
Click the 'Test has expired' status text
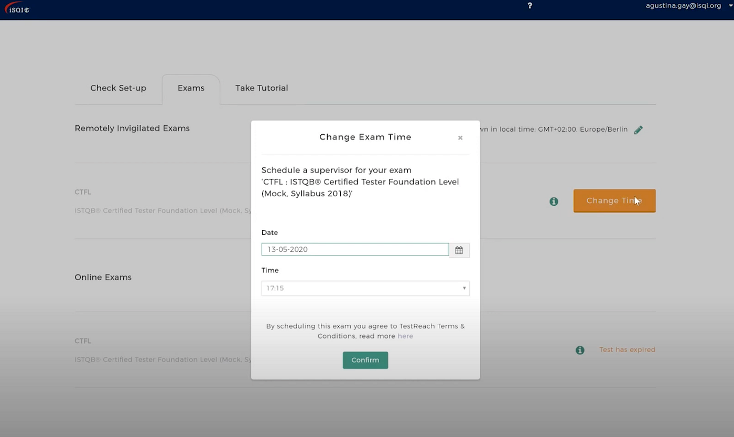coord(627,350)
